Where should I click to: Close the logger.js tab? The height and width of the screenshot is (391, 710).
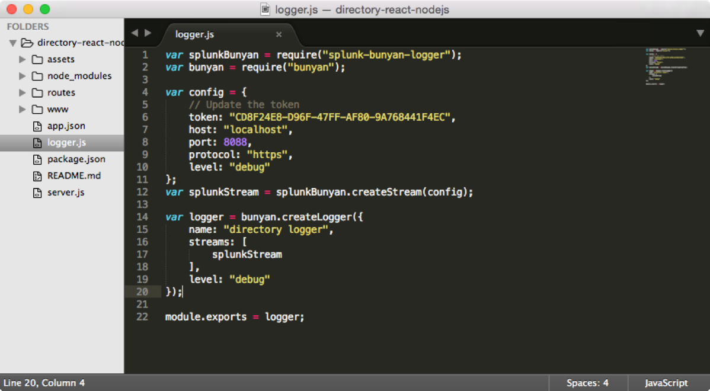click(x=279, y=34)
